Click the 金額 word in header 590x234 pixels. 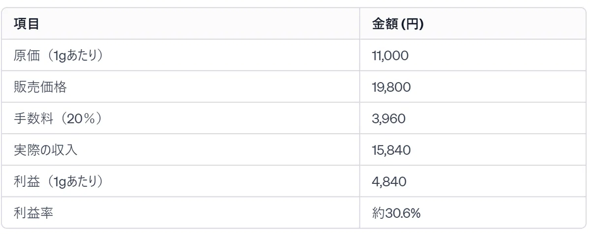(x=385, y=24)
